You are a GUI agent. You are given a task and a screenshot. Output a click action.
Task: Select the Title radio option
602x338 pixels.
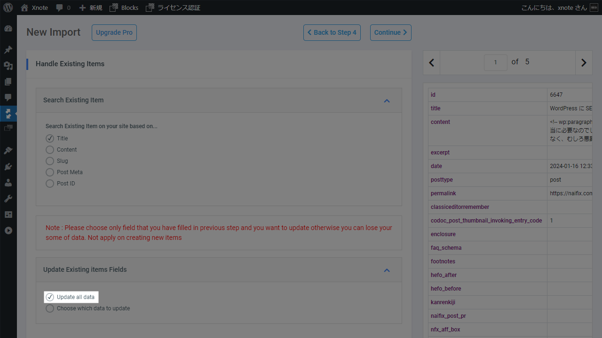click(x=50, y=138)
